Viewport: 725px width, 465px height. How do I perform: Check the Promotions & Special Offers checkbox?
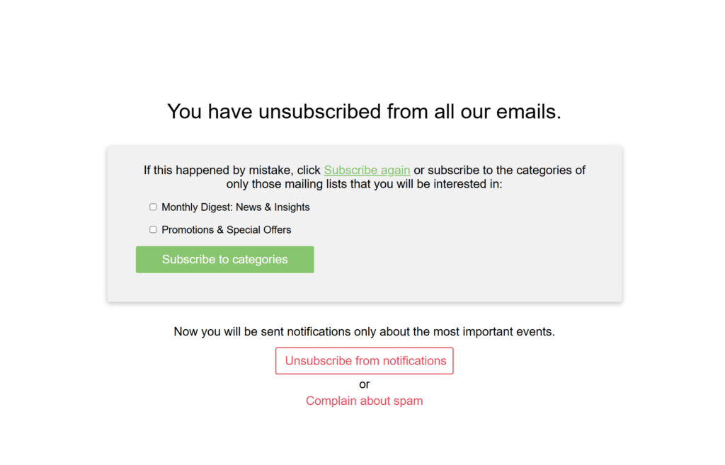click(x=153, y=229)
